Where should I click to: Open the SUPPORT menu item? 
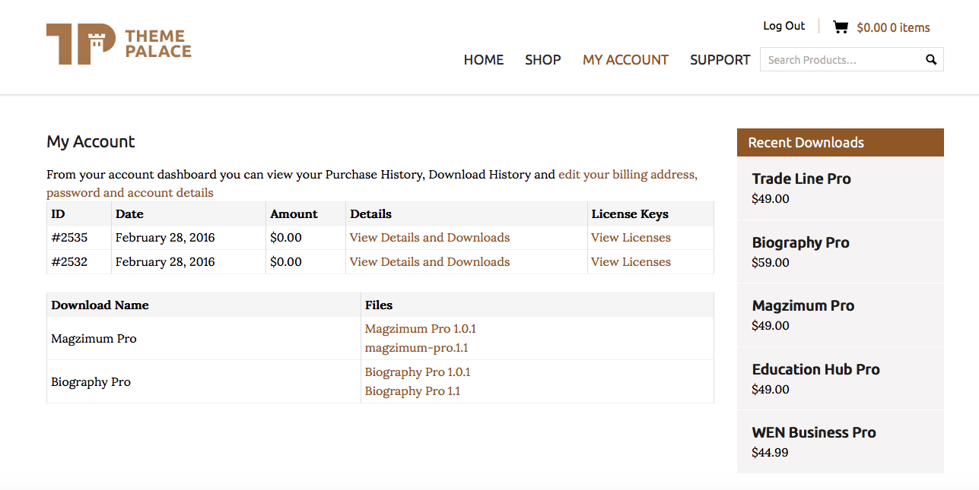[720, 60]
